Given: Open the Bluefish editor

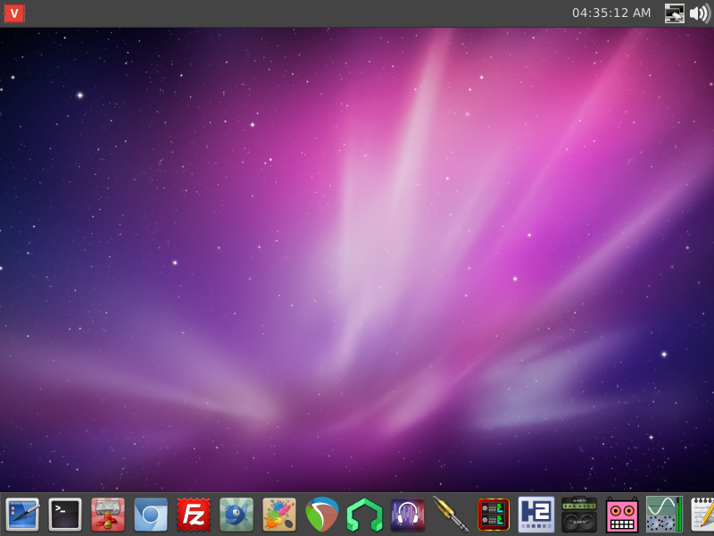Looking at the screenshot, I should pos(237,515).
